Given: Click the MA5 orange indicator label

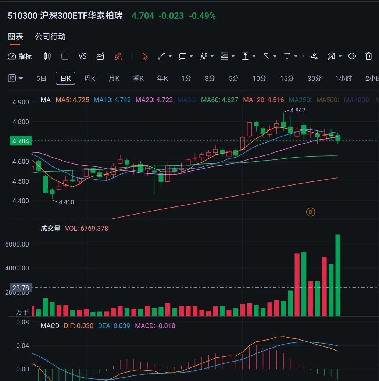Looking at the screenshot, I should 72,100.
